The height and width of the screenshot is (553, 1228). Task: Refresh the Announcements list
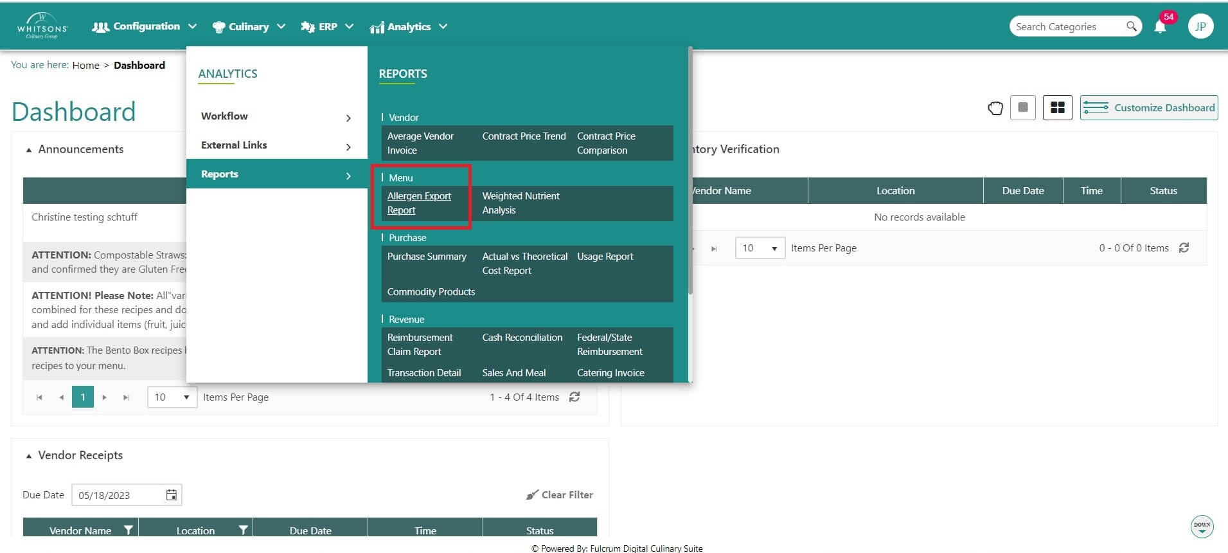(x=574, y=397)
